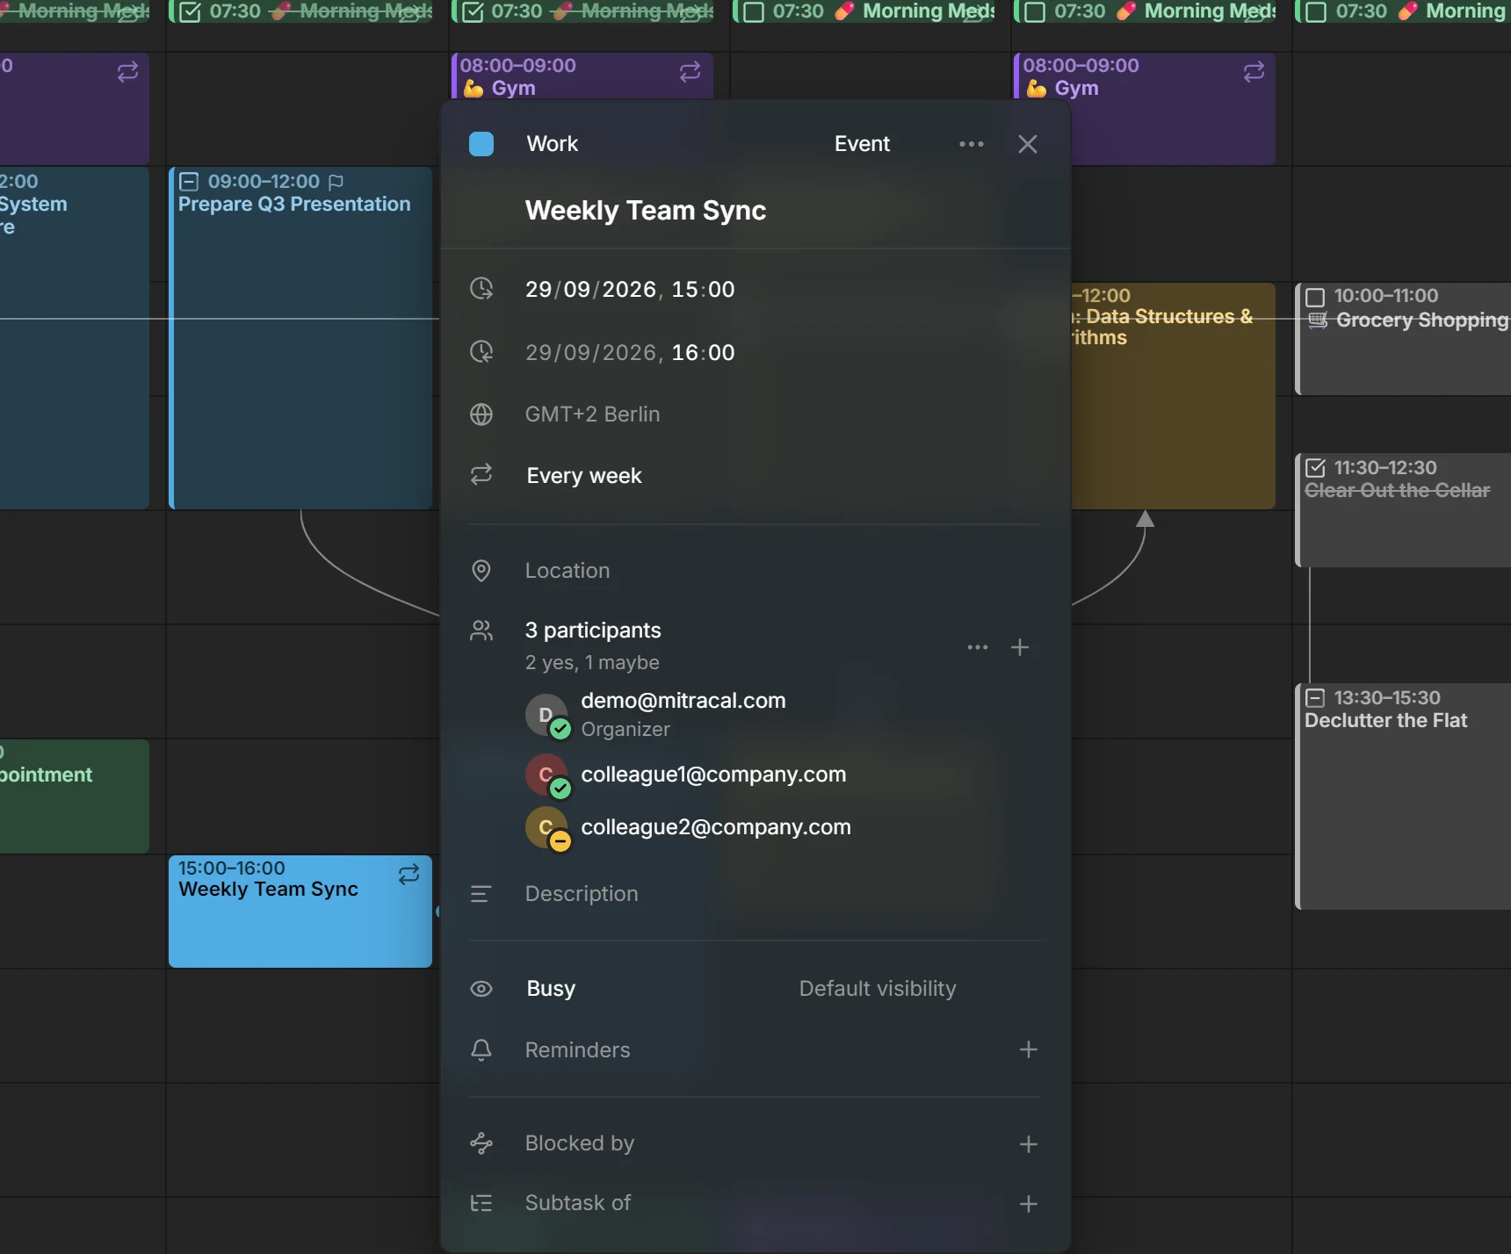Change start date 29/09/2026, 15:00

pyautogui.click(x=630, y=290)
